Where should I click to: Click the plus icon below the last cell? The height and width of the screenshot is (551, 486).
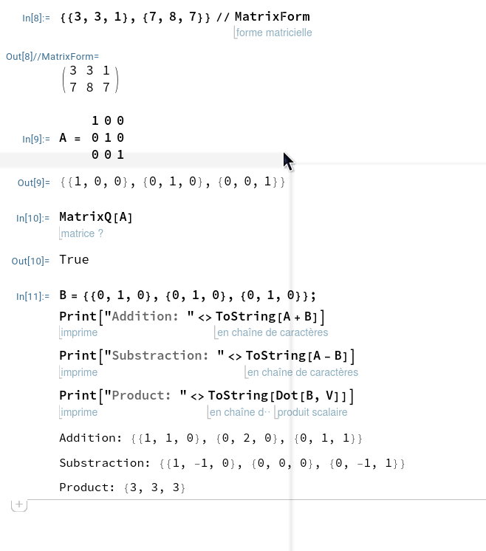click(x=19, y=504)
